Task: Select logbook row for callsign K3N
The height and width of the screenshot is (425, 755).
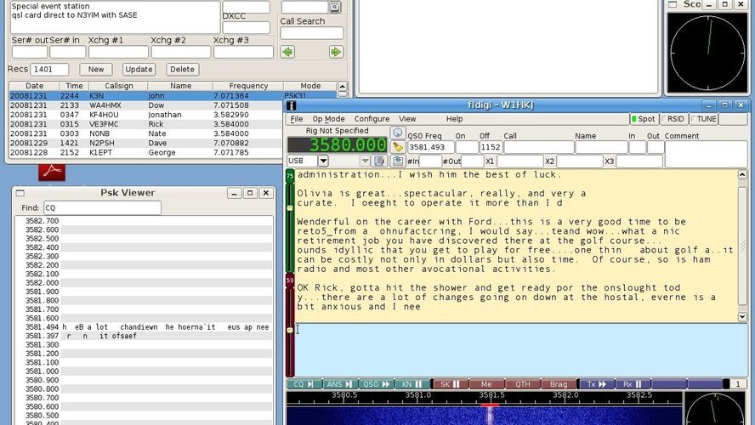Action: (173, 96)
